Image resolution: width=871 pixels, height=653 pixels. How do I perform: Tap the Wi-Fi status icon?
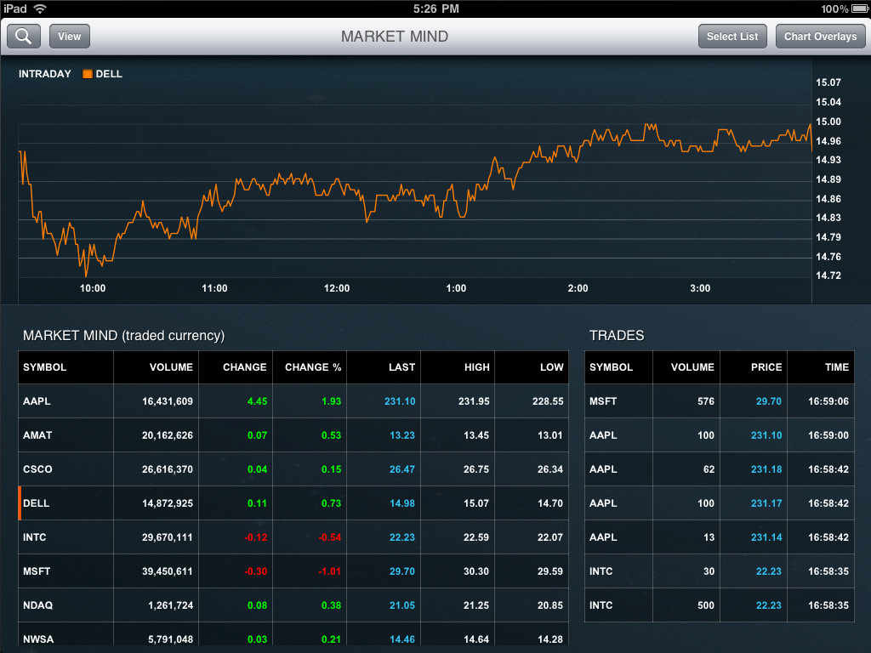point(40,9)
